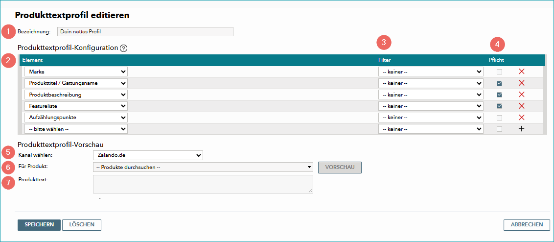Click the 'Produkttextprofil editieren' title

72,15
